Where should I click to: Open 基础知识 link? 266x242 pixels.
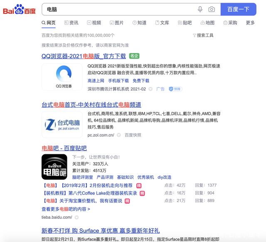pos(125,178)
